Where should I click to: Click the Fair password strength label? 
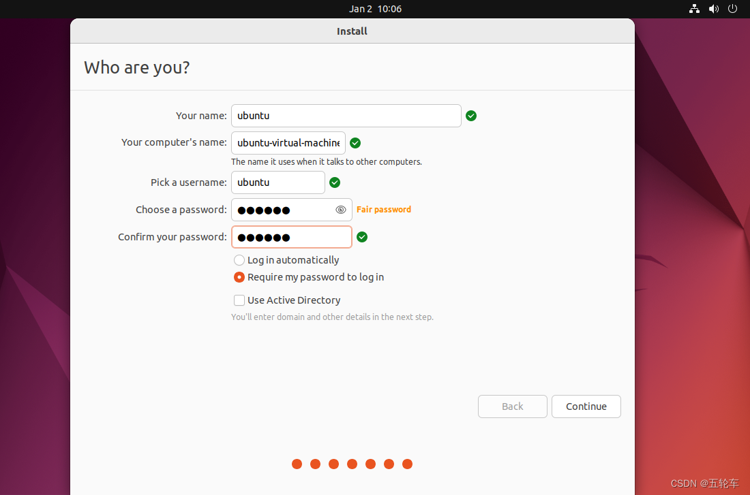click(x=384, y=209)
